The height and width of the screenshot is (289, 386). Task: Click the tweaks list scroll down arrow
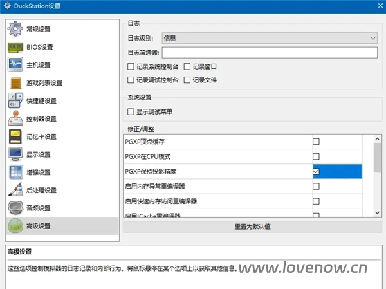click(378, 212)
